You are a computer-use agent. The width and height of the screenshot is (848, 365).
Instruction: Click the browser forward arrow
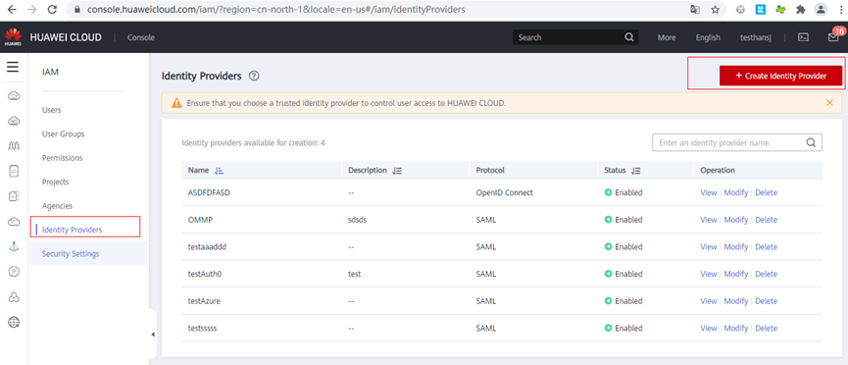pyautogui.click(x=32, y=10)
